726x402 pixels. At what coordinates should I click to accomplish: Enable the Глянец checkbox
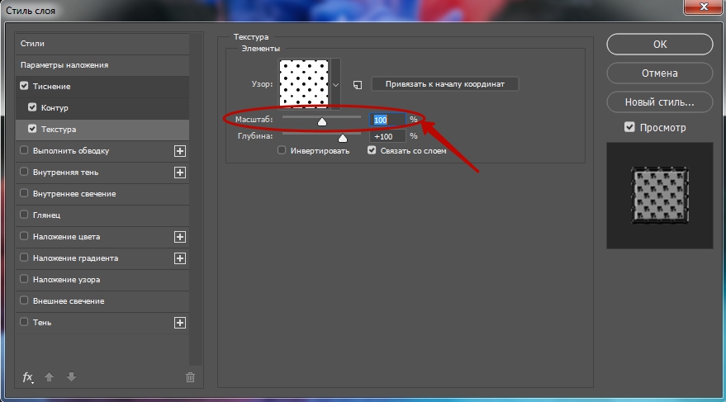tap(24, 215)
